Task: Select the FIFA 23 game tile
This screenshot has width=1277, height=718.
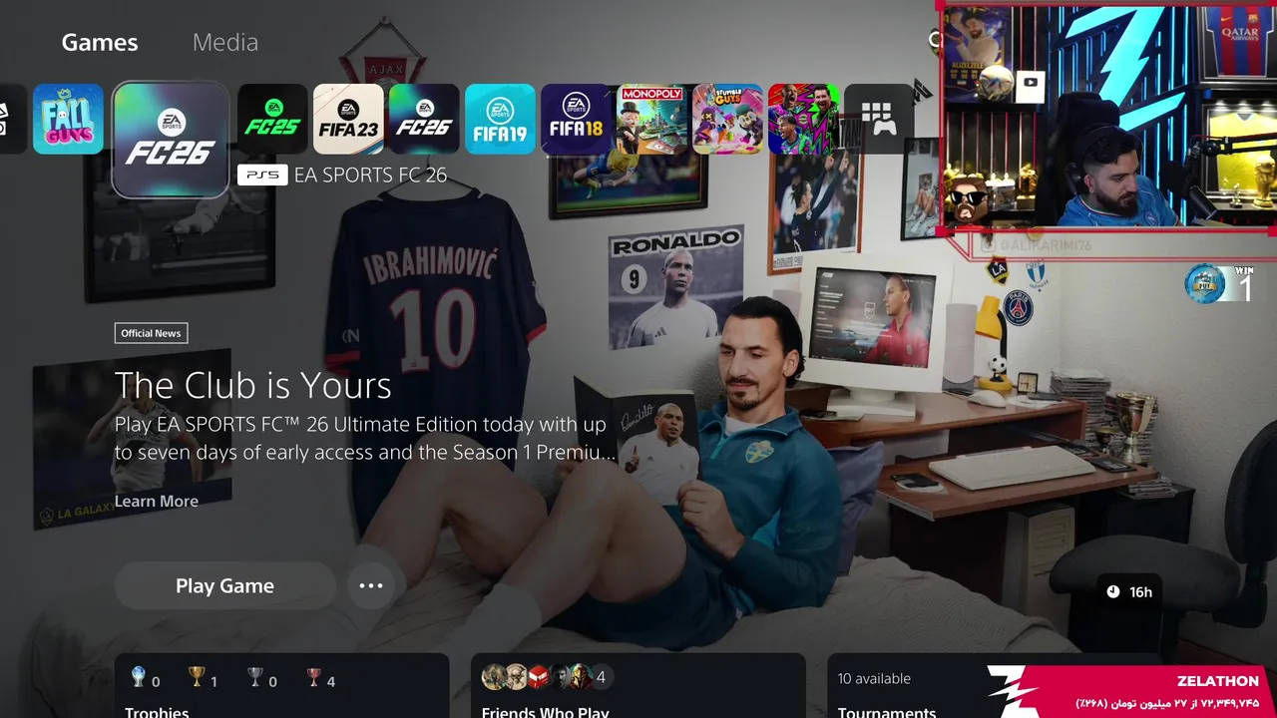Action: pyautogui.click(x=348, y=119)
